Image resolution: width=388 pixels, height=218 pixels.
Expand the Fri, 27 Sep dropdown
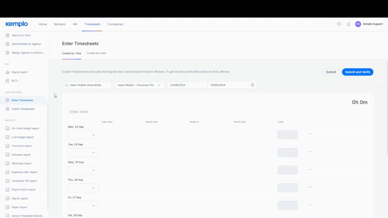[x=83, y=205]
